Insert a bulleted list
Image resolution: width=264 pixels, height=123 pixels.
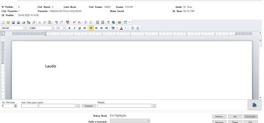[91, 22]
